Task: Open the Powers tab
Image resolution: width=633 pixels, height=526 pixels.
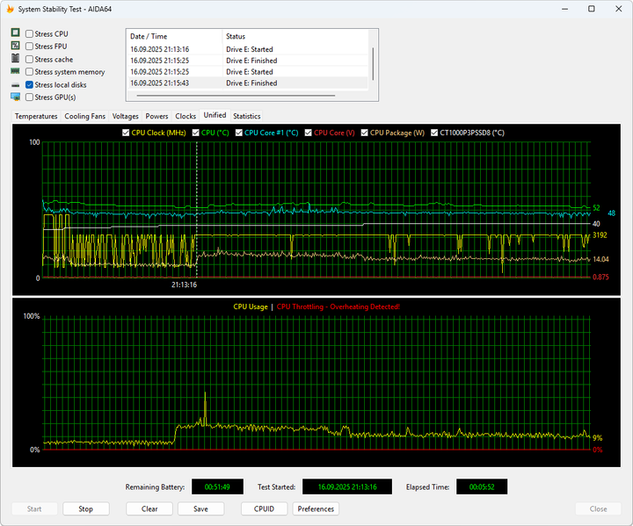Action: [x=156, y=116]
